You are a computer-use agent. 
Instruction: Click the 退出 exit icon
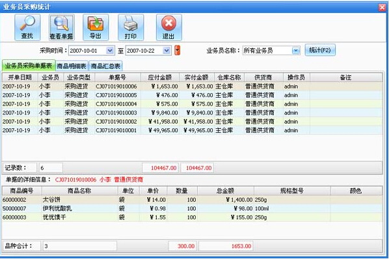(x=168, y=27)
